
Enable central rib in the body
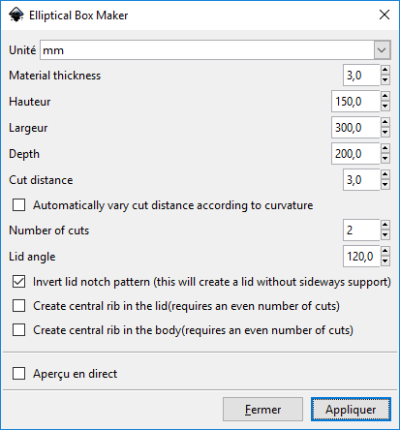point(18,330)
